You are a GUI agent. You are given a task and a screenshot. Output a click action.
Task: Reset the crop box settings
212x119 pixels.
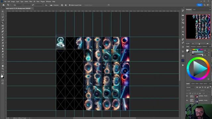109,5
